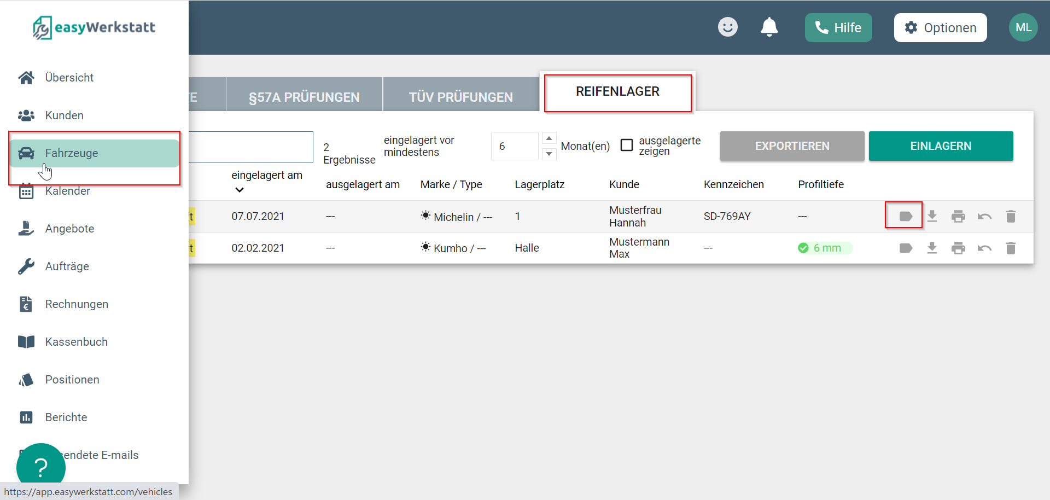Toggle the 'ausgelagerte zeigen' checkbox

pyautogui.click(x=627, y=146)
